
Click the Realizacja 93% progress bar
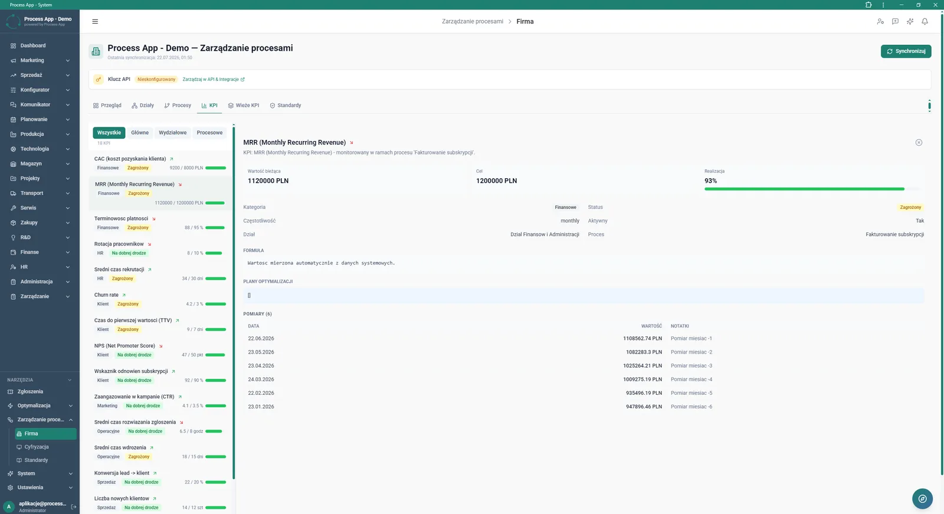click(x=811, y=189)
